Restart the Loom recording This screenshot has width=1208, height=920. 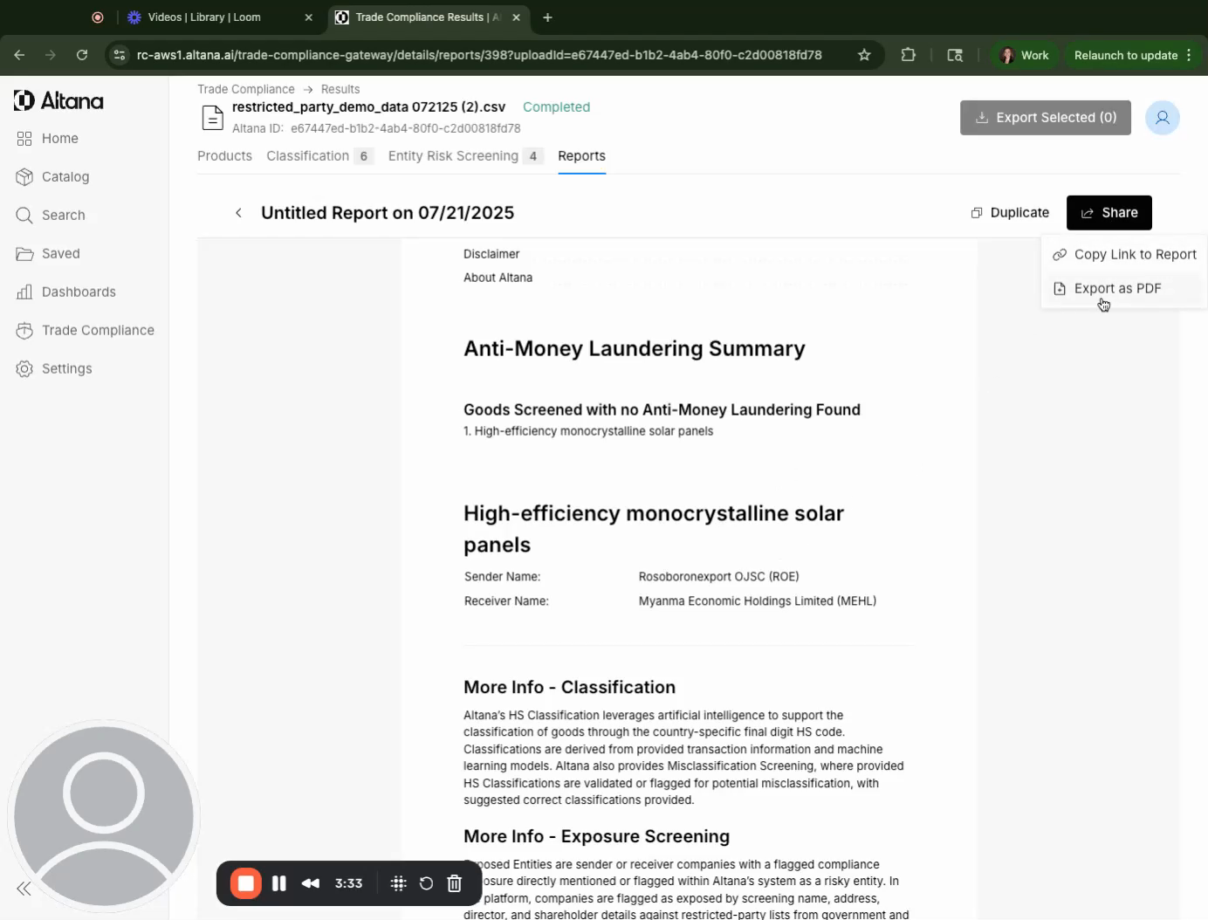tap(426, 883)
